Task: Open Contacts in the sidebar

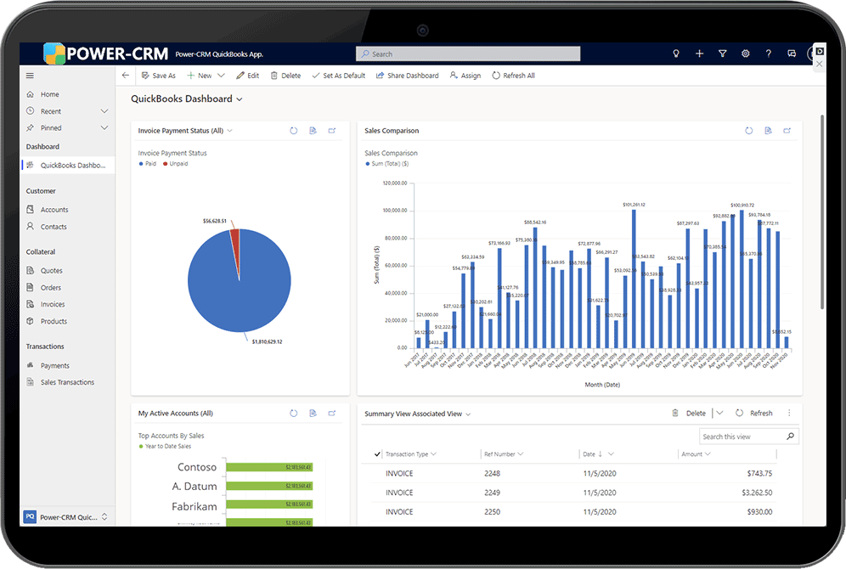Action: [x=54, y=227]
